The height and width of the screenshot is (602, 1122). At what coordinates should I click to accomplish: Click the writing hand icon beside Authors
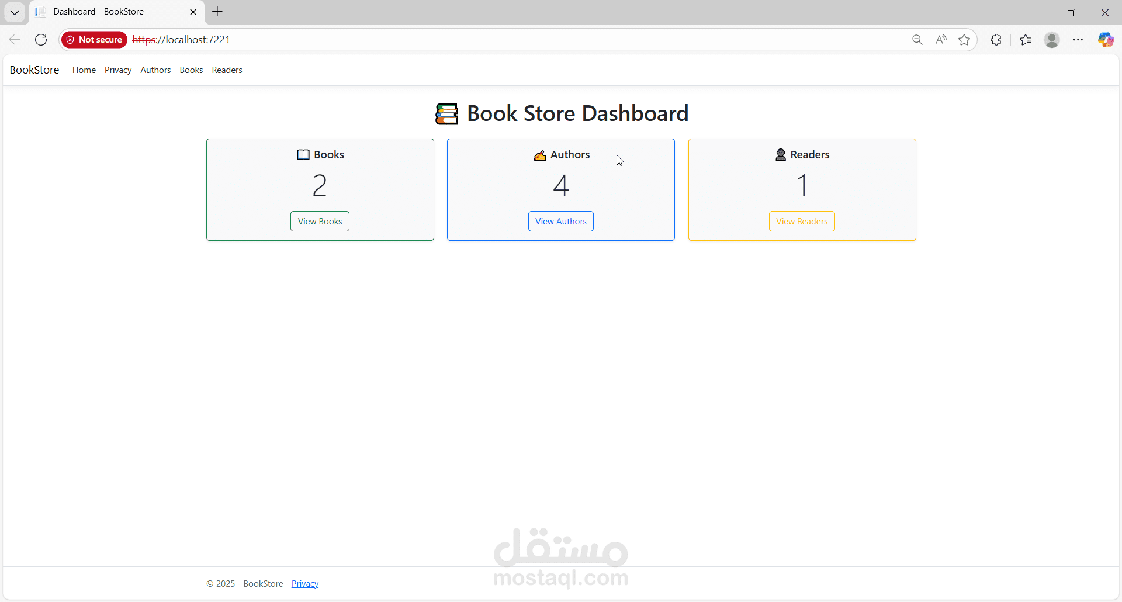[539, 155]
